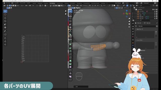Image resolution: width=161 pixels, height=90 pixels.
Task: Select the Annotate tool in UV editor
Action: point(5,31)
